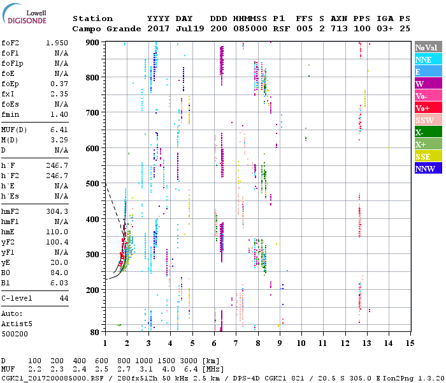Click the MUF(D) value 6.41

click(x=59, y=129)
